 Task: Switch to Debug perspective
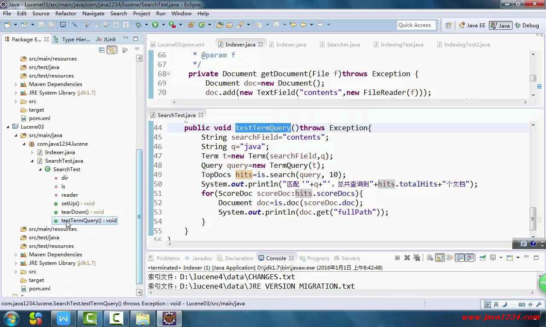527,25
